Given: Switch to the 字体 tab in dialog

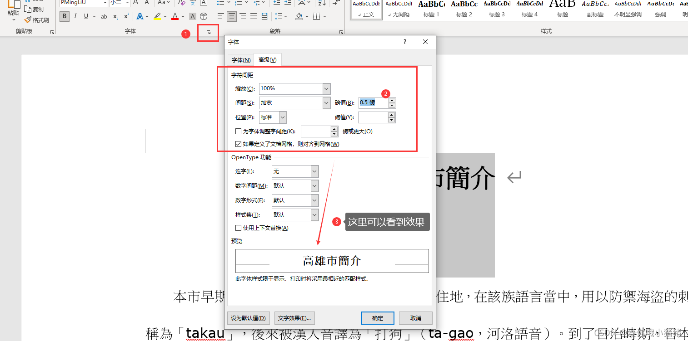Looking at the screenshot, I should [240, 59].
